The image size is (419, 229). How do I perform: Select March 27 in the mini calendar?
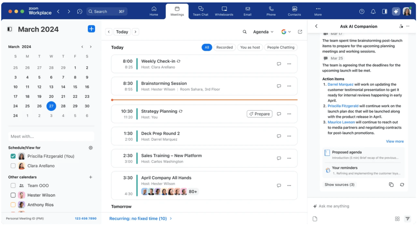51,106
